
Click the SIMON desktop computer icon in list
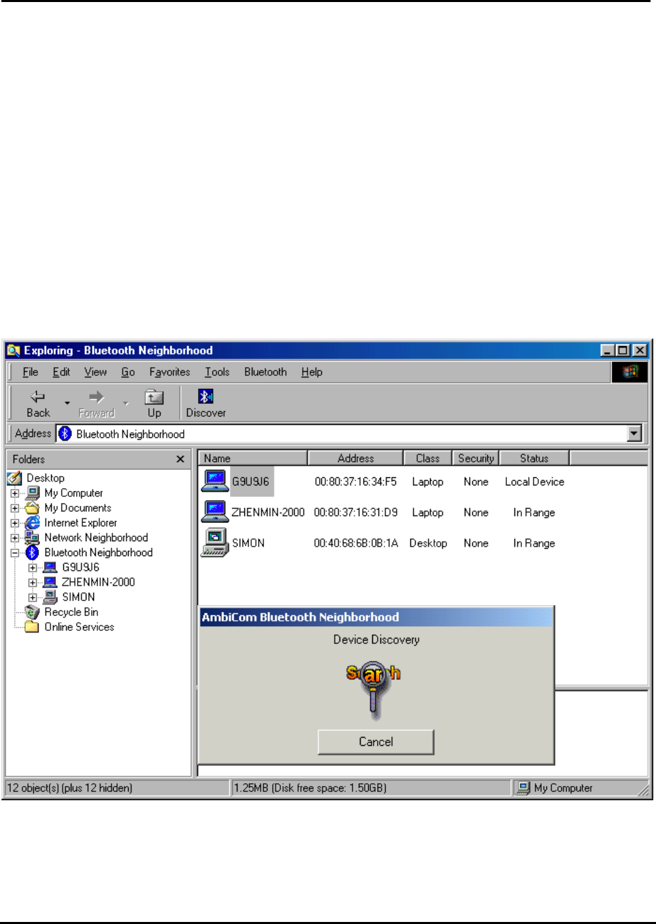click(x=215, y=543)
